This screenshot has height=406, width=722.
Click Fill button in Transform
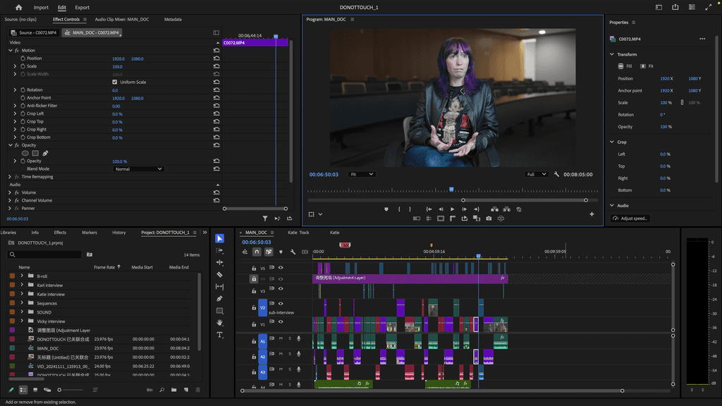(x=625, y=66)
